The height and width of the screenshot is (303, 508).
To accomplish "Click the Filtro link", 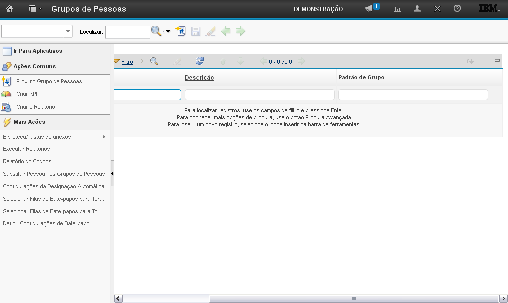I will point(127,62).
